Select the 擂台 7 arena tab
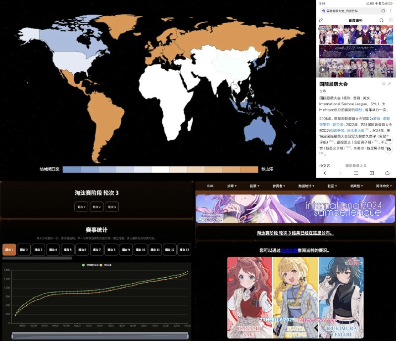Image resolution: width=396 pixels, height=341 pixels. (97, 250)
